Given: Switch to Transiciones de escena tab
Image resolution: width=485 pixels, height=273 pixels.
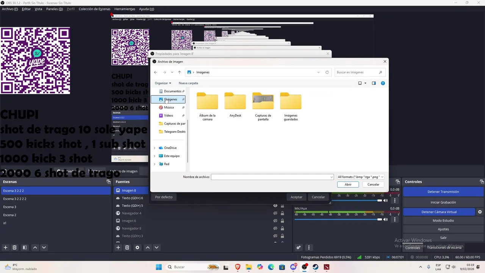Looking at the screenshot, I should [x=444, y=248].
